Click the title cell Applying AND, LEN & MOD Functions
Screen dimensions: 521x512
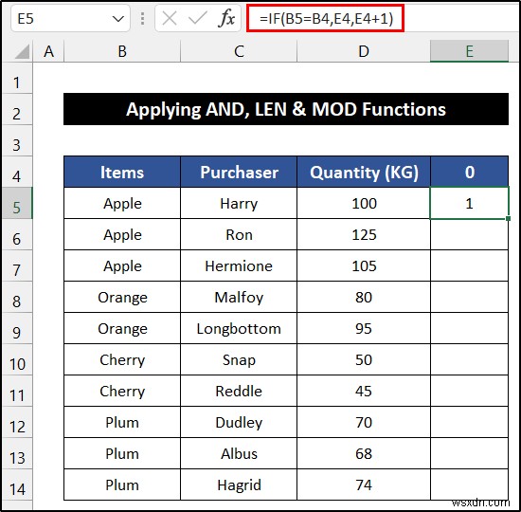(286, 109)
